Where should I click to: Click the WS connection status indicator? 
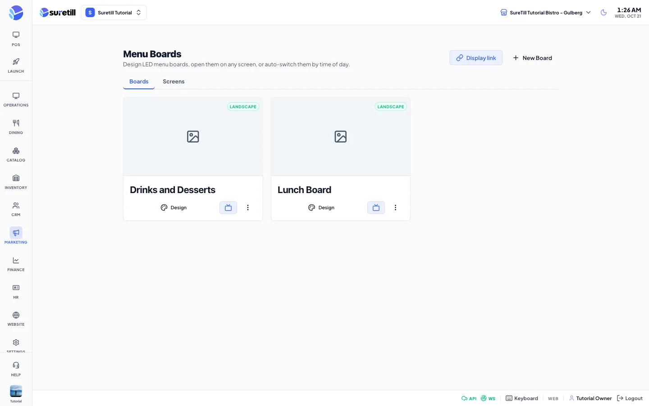[488, 398]
